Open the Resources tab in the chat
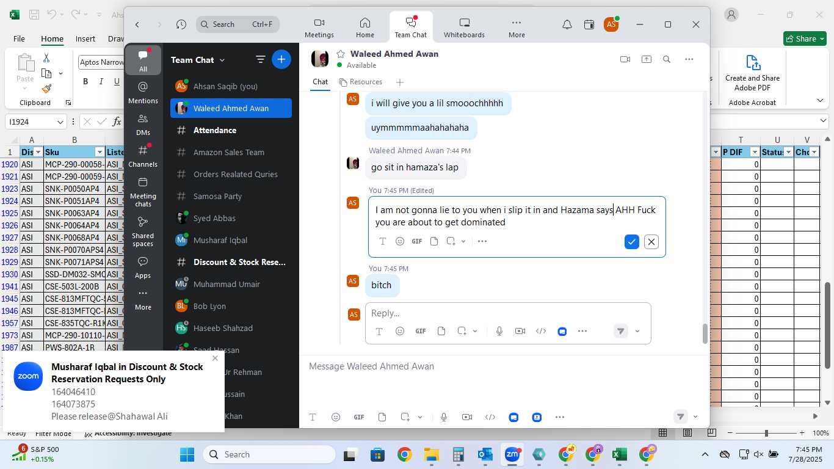Image resolution: width=834 pixels, height=469 pixels. [x=361, y=82]
